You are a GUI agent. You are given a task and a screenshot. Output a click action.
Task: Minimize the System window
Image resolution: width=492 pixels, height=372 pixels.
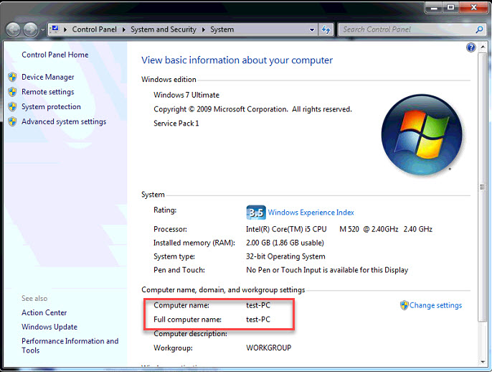pyautogui.click(x=434, y=7)
